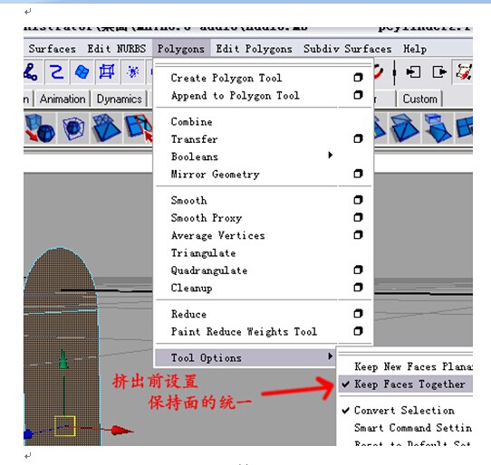This screenshot has width=491, height=465.
Task: Click the snap to grid icon
Action: 107,72
